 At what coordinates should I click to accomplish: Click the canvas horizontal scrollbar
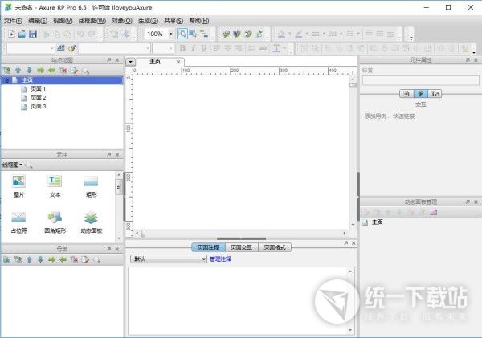(241, 234)
